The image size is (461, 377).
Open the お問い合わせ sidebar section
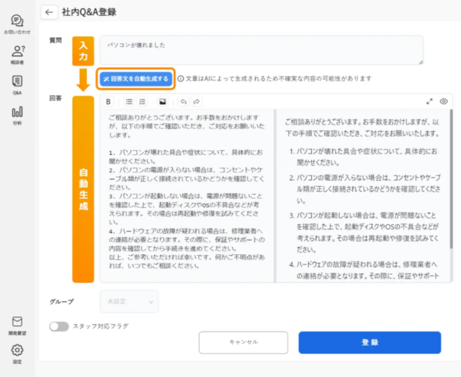tap(17, 25)
